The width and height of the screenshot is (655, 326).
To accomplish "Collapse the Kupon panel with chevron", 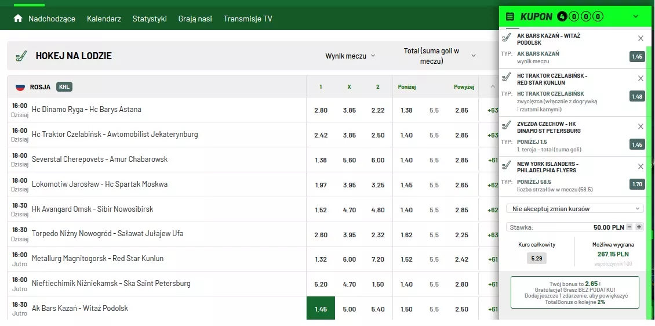I will [x=635, y=17].
